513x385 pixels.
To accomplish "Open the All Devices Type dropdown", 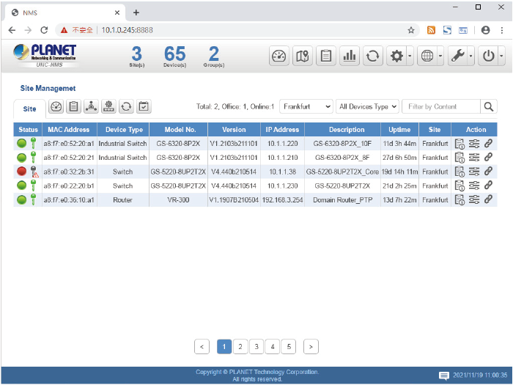I will tap(368, 106).
